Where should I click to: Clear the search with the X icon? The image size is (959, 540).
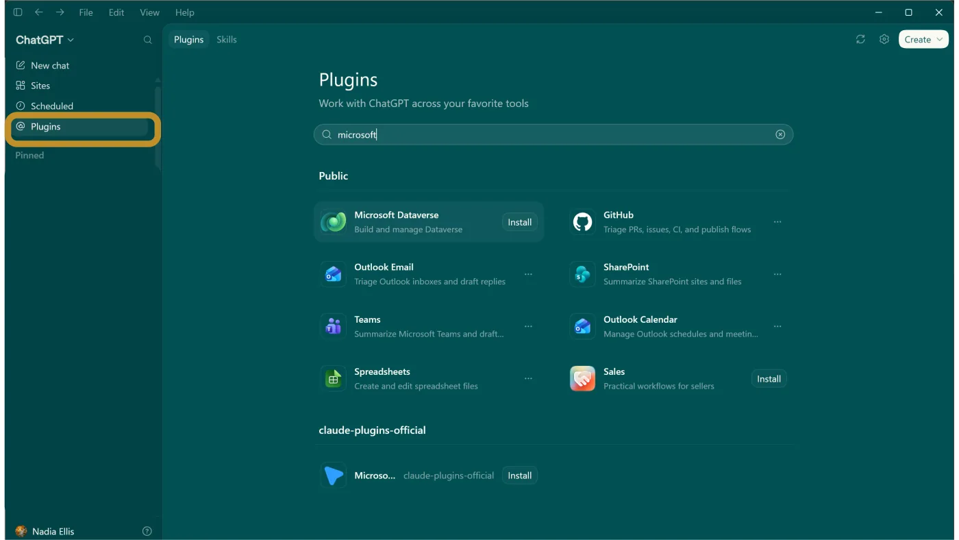pyautogui.click(x=780, y=135)
